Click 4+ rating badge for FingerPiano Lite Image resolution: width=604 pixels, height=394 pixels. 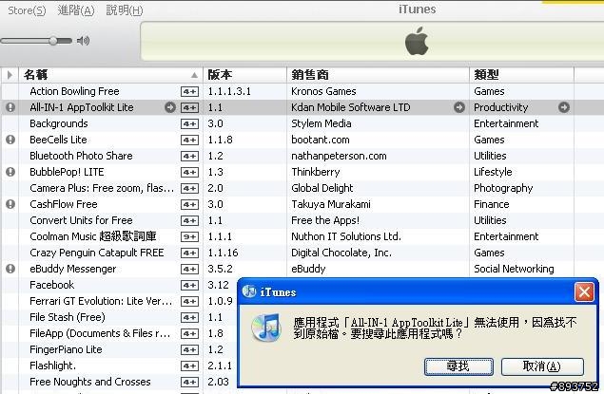(190, 349)
